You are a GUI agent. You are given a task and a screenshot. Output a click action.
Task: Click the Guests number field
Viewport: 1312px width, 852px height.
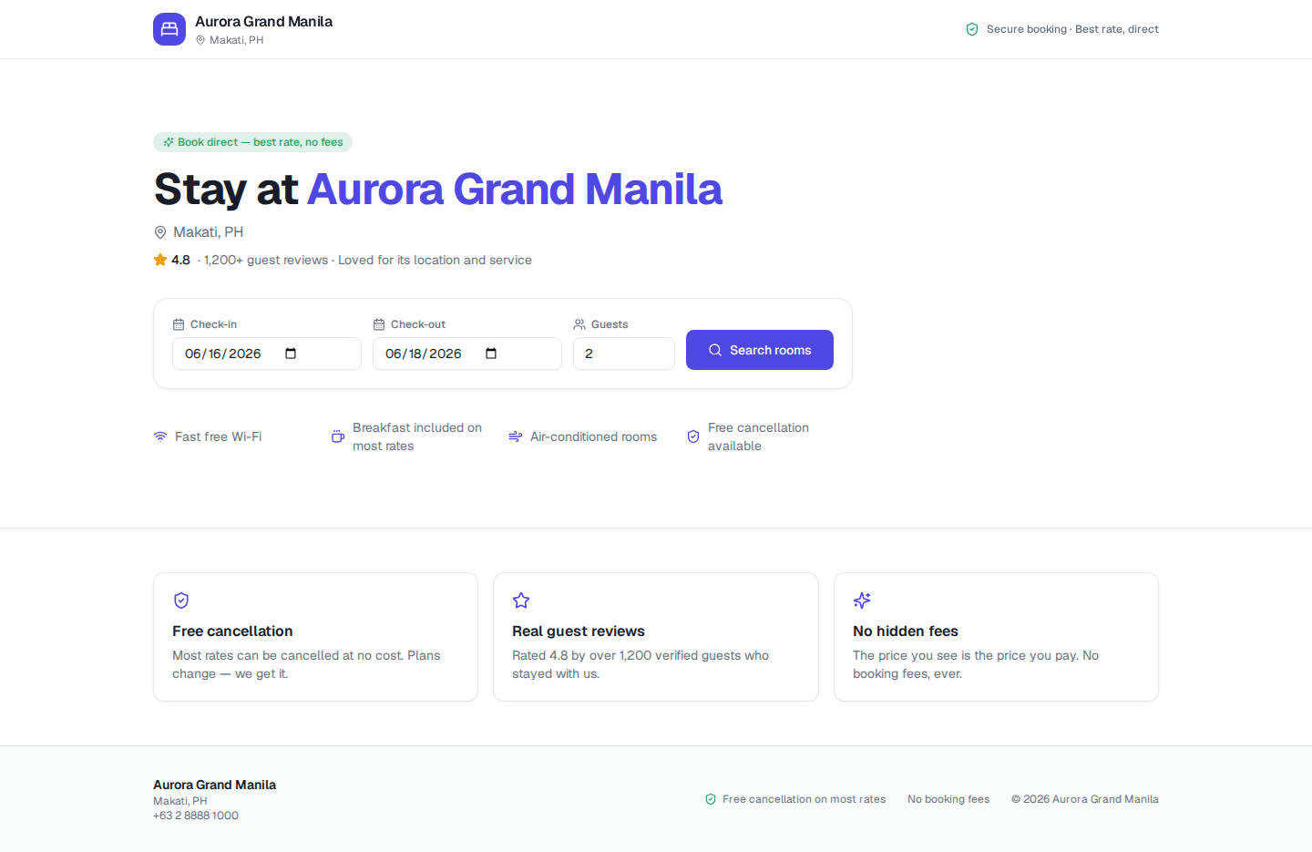point(624,354)
